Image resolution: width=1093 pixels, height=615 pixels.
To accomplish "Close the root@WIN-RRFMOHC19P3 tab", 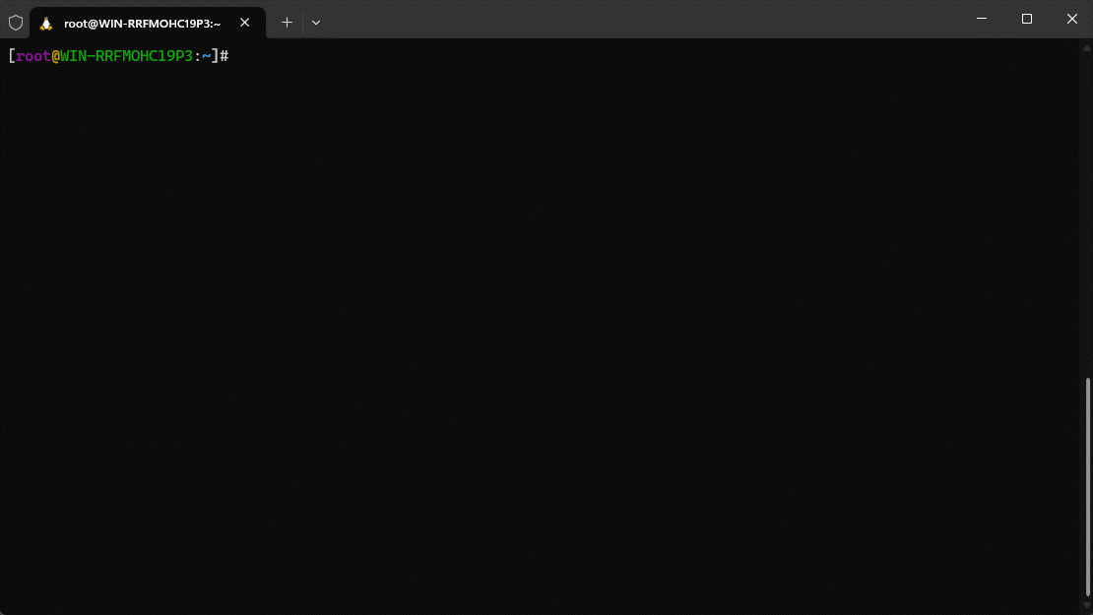I will pyautogui.click(x=245, y=22).
